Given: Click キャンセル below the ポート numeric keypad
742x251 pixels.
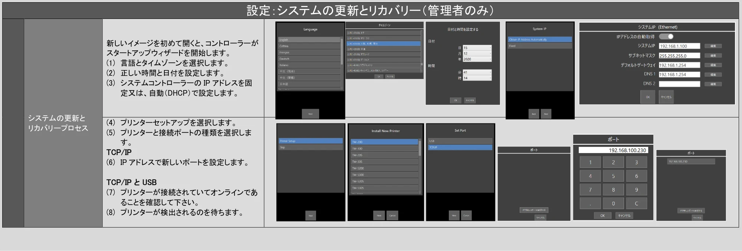Looking at the screenshot, I should click(x=624, y=215).
